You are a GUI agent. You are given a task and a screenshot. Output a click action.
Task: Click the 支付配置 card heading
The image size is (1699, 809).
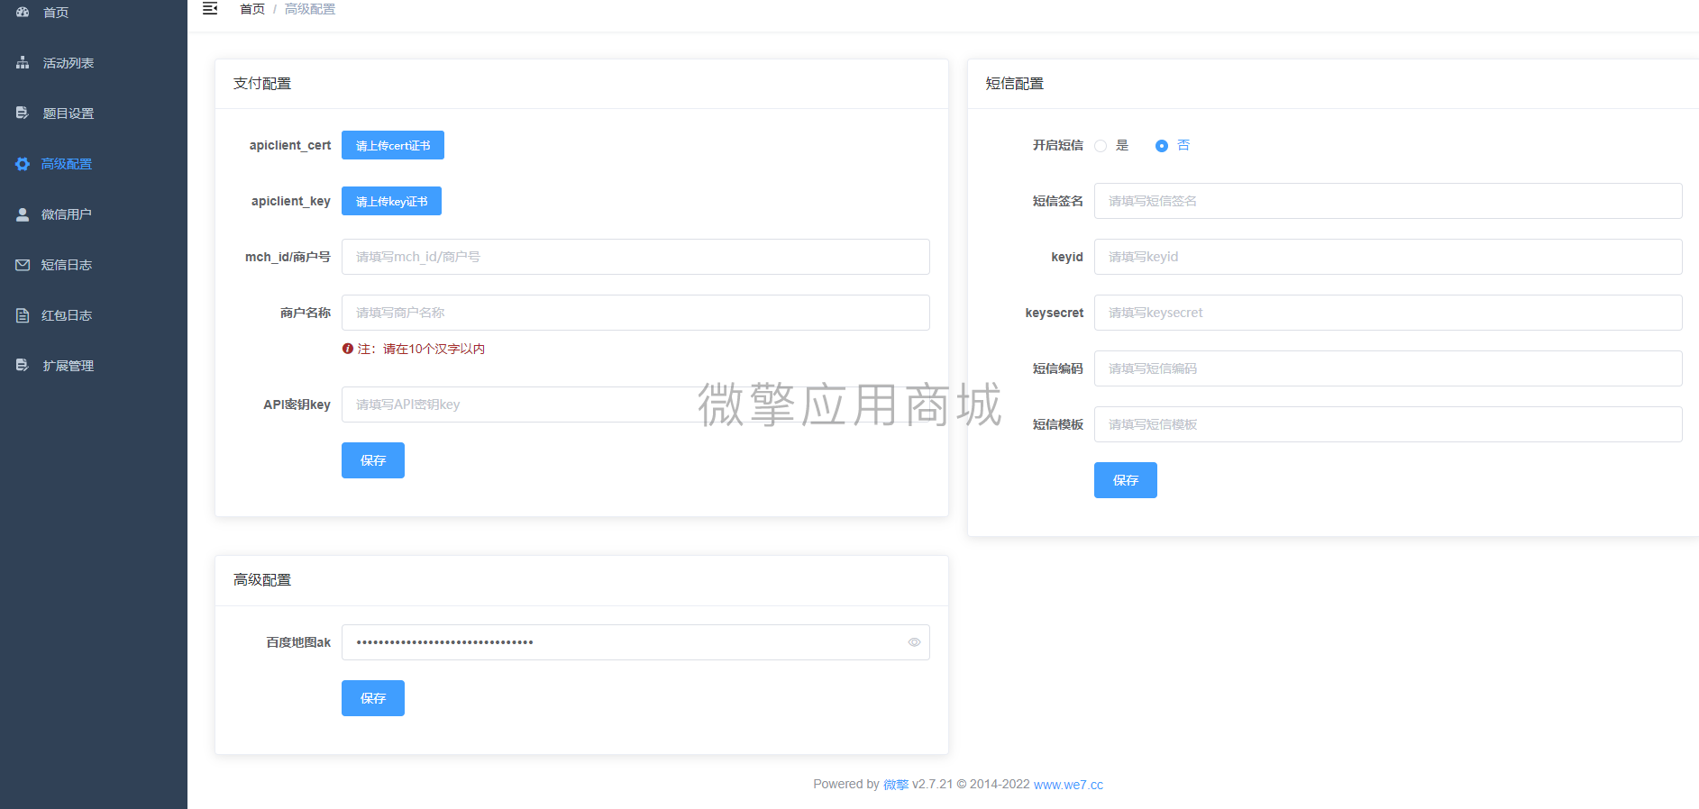(262, 84)
